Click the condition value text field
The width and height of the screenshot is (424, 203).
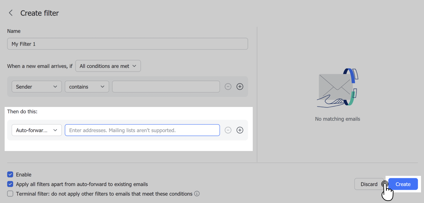coord(166,86)
